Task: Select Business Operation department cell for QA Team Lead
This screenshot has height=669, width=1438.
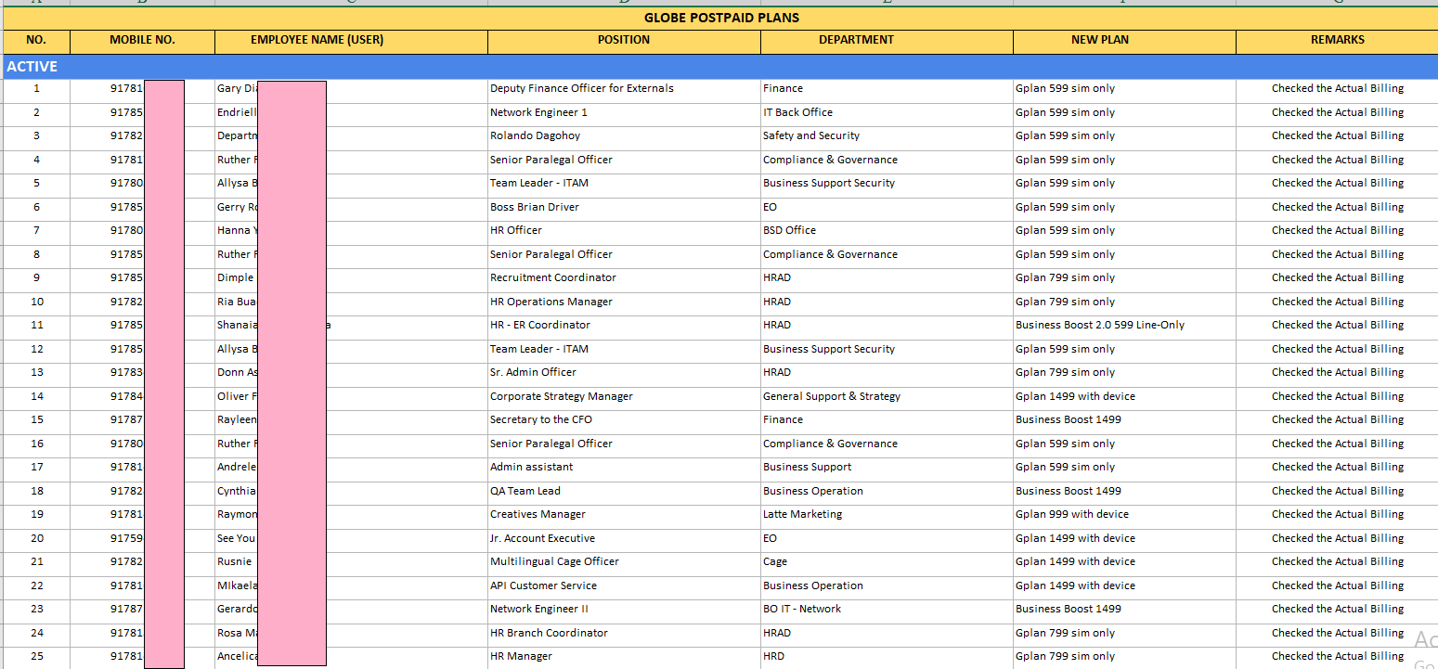Action: 887,492
